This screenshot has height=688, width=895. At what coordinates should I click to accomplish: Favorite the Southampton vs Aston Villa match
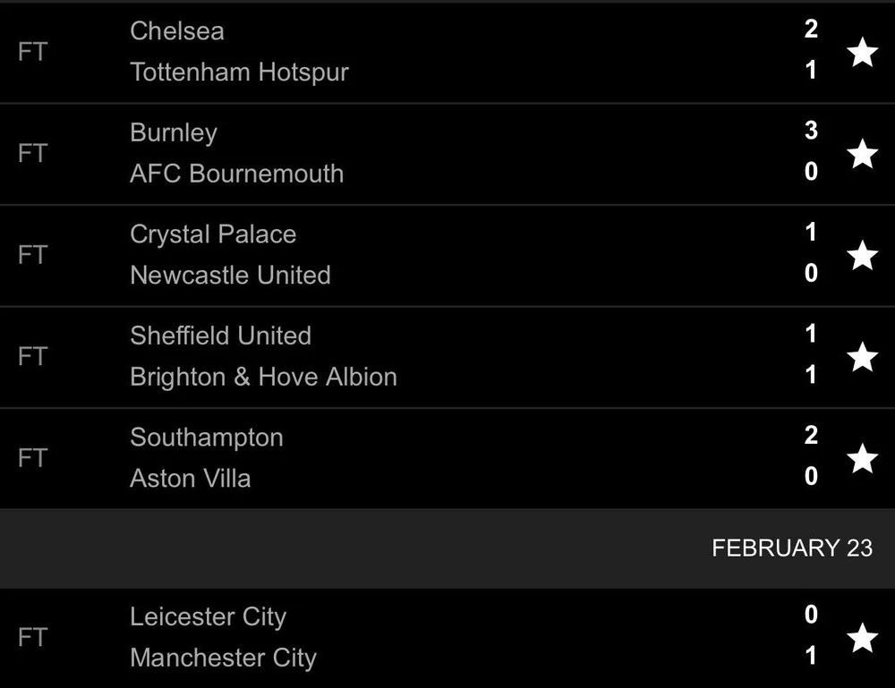tap(862, 459)
